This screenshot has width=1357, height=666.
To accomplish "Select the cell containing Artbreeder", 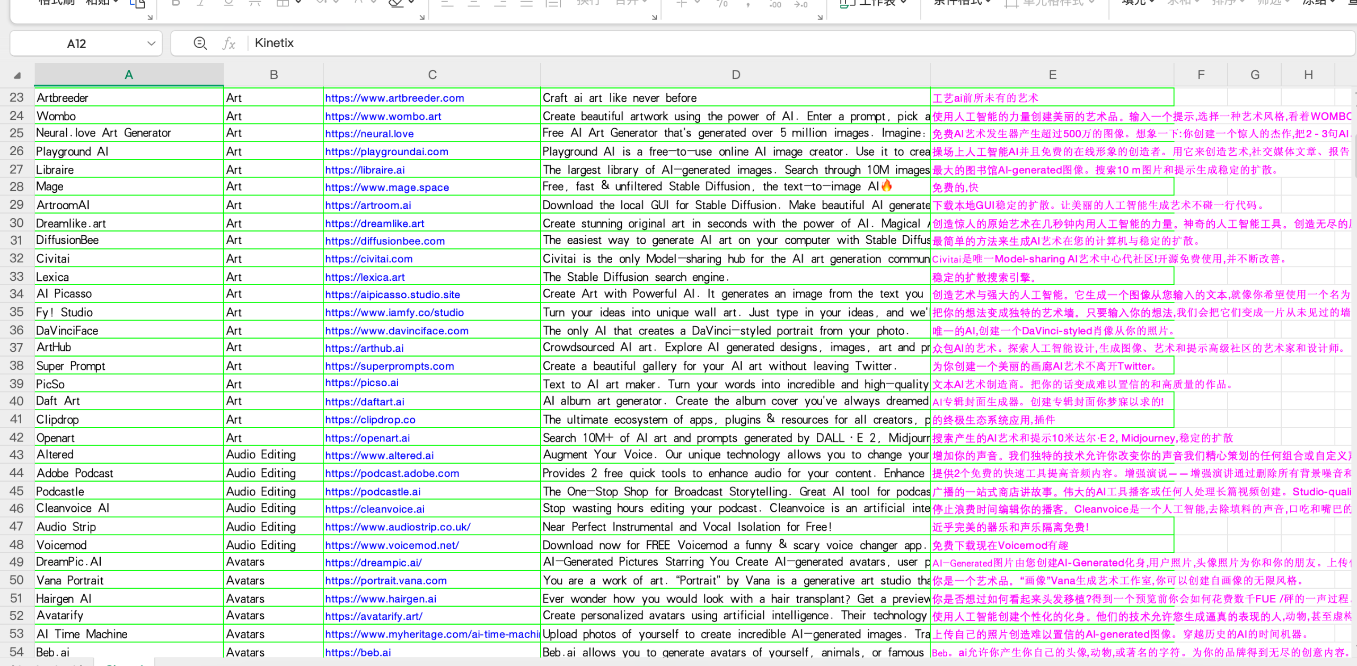I will pos(129,97).
